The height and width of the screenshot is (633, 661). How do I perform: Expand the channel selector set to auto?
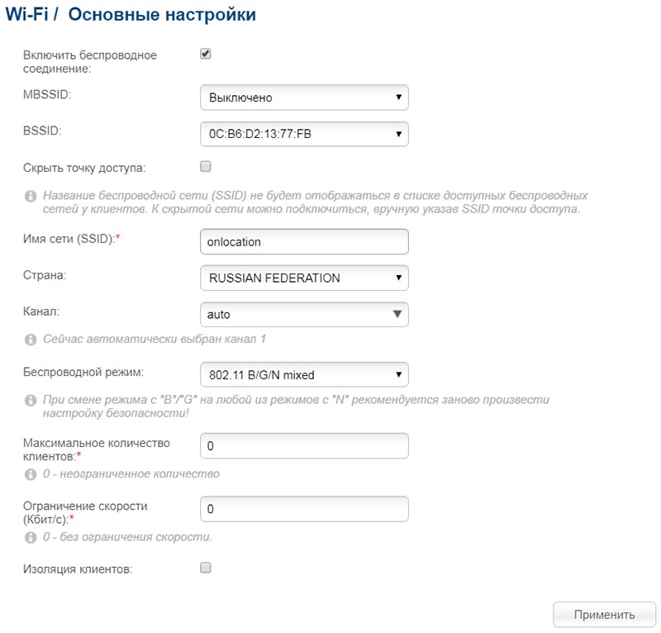coord(304,315)
